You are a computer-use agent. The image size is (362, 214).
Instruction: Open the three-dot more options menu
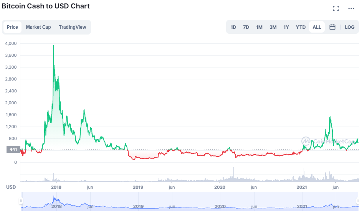tap(351, 8)
